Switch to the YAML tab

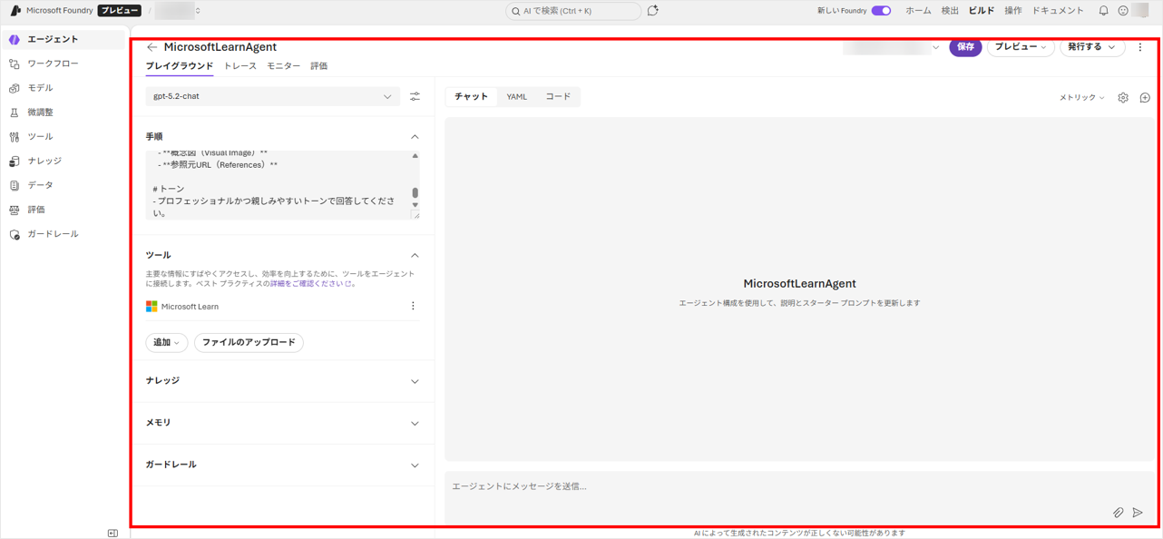point(516,97)
